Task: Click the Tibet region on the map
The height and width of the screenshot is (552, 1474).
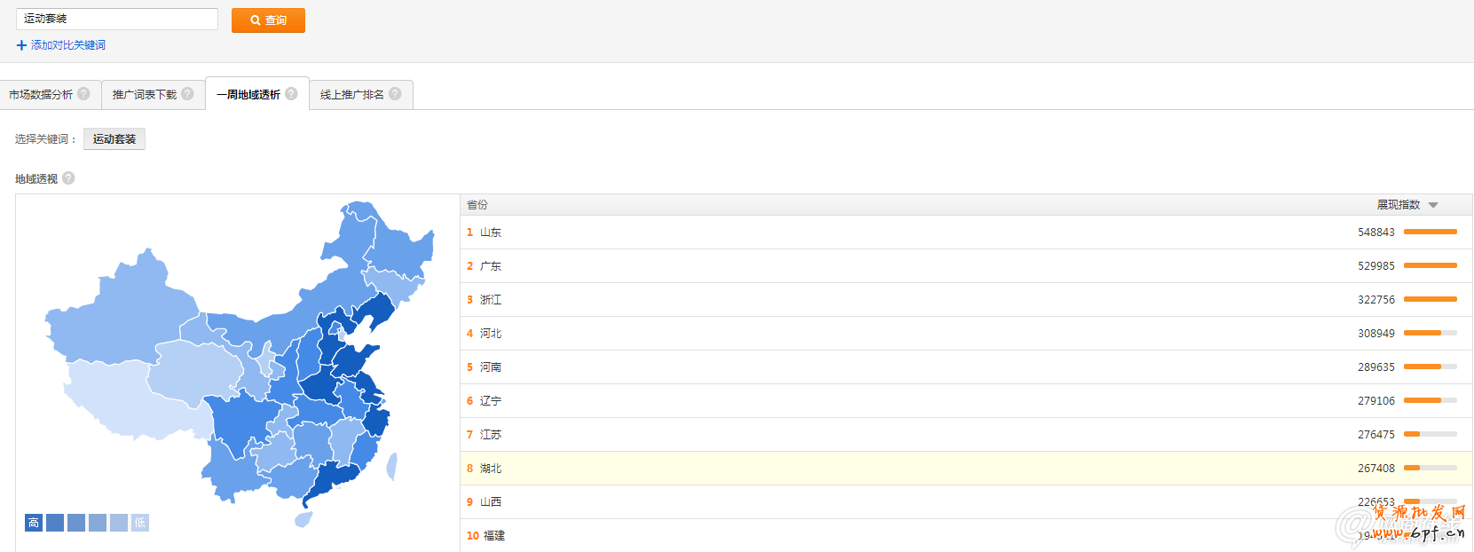Action: [x=124, y=399]
